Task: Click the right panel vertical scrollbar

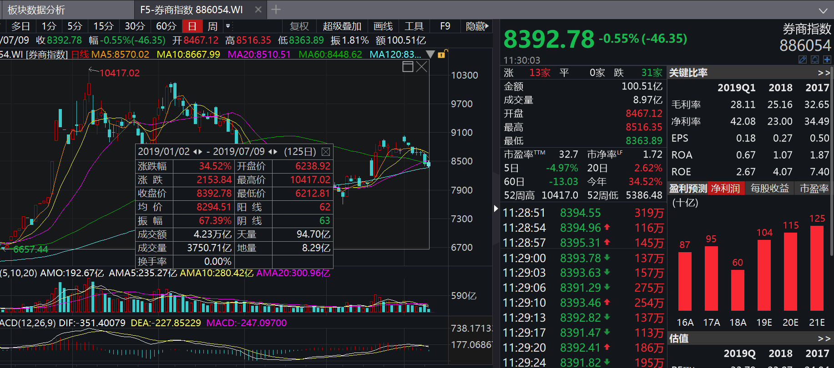Action: pyautogui.click(x=832, y=161)
